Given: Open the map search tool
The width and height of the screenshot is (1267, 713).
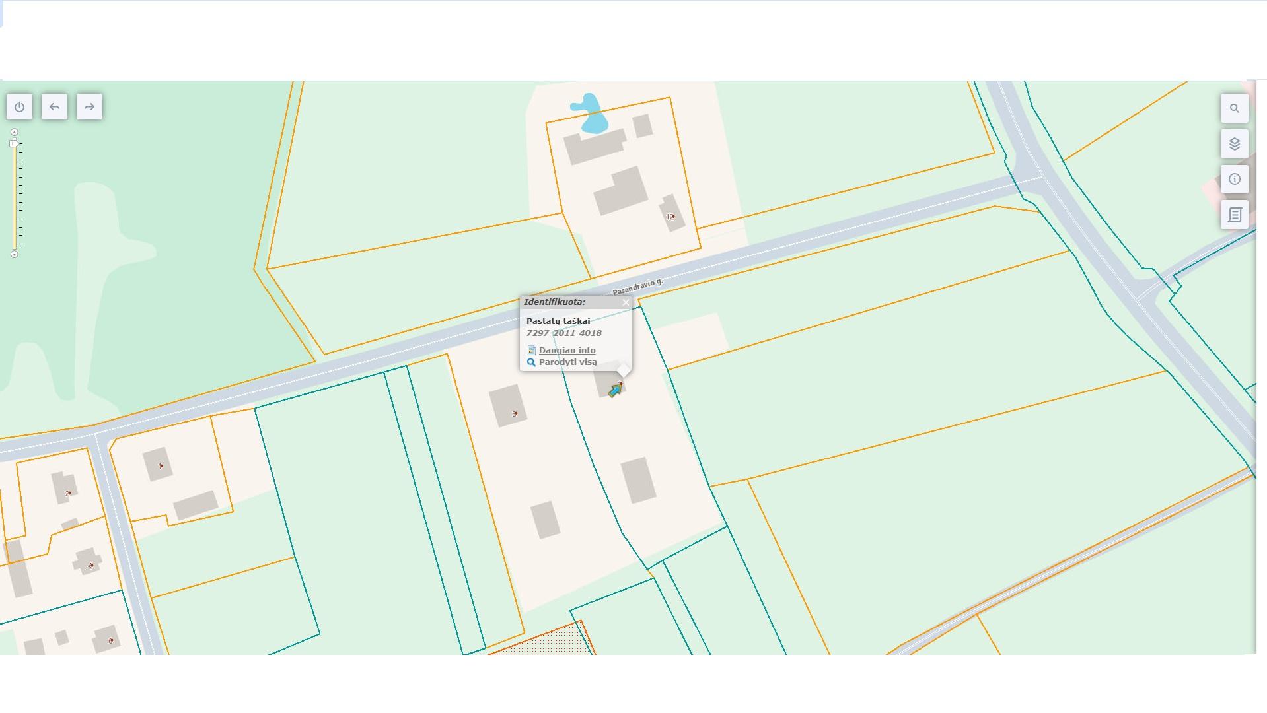Looking at the screenshot, I should (1234, 108).
